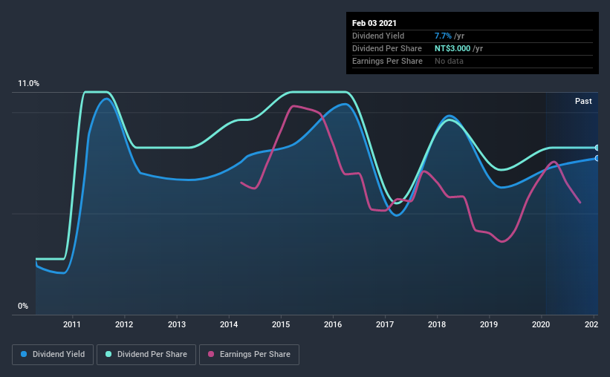Click the 2020 x-axis label
Viewport: 610px width, 377px height.
tap(541, 324)
